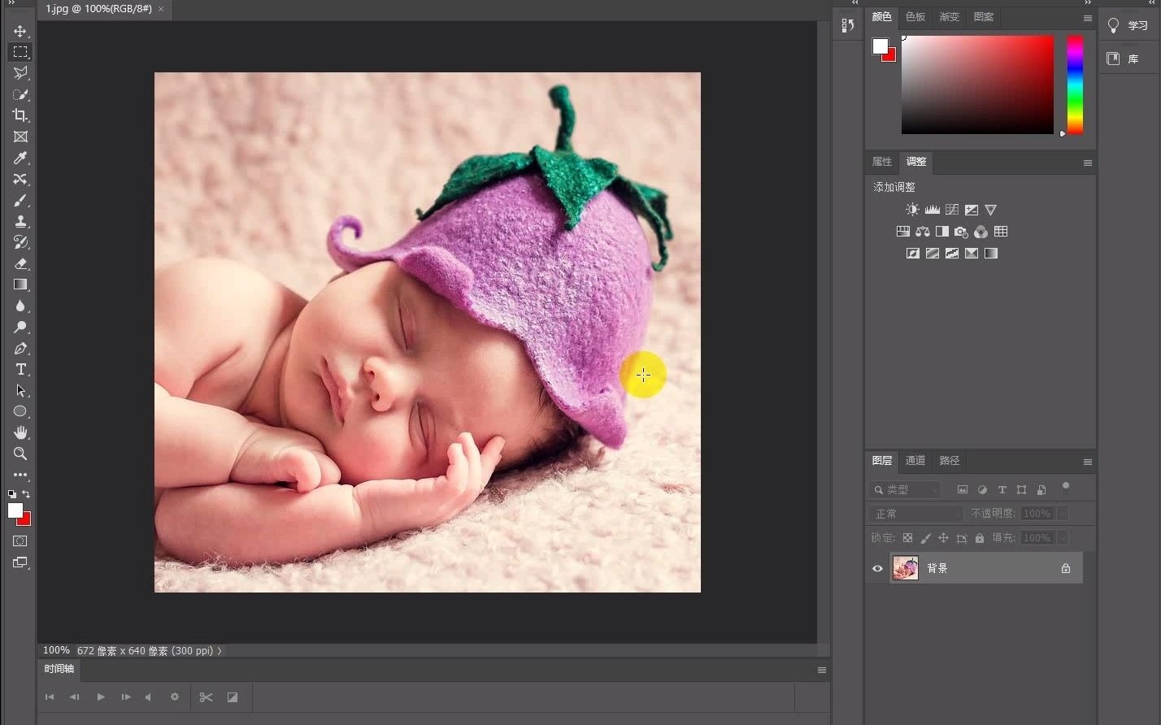Toggle visibility of 背景 layer
The width and height of the screenshot is (1161, 725).
pyautogui.click(x=877, y=568)
